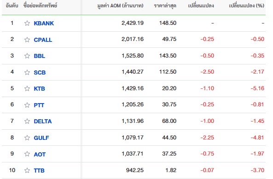Toggle the favorite star for CPALL
This screenshot has width=273, height=179.
click(x=27, y=40)
